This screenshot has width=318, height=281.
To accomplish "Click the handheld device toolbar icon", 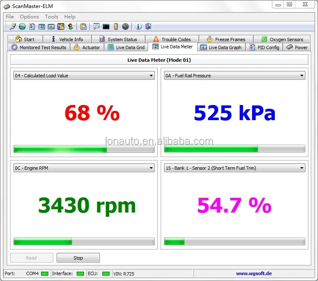I will pyautogui.click(x=116, y=26).
